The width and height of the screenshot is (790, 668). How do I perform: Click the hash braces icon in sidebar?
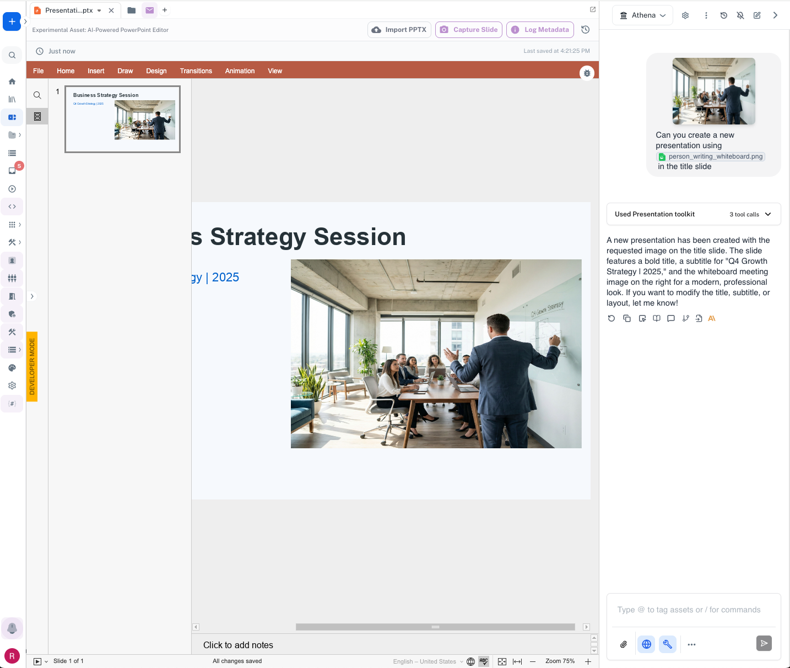[x=12, y=404]
